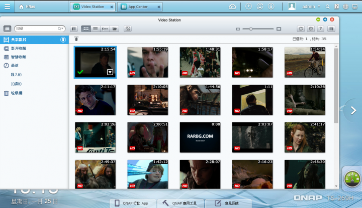
Task: Minimize the Video Station window
Action: [x=318, y=20]
